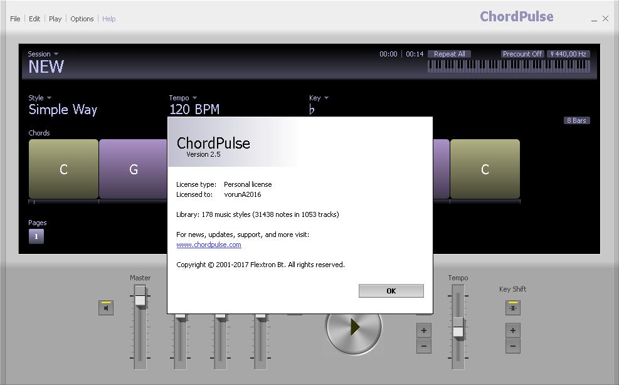Expand the Session dropdown arrow
This screenshot has height=385, width=619.
[x=56, y=54]
